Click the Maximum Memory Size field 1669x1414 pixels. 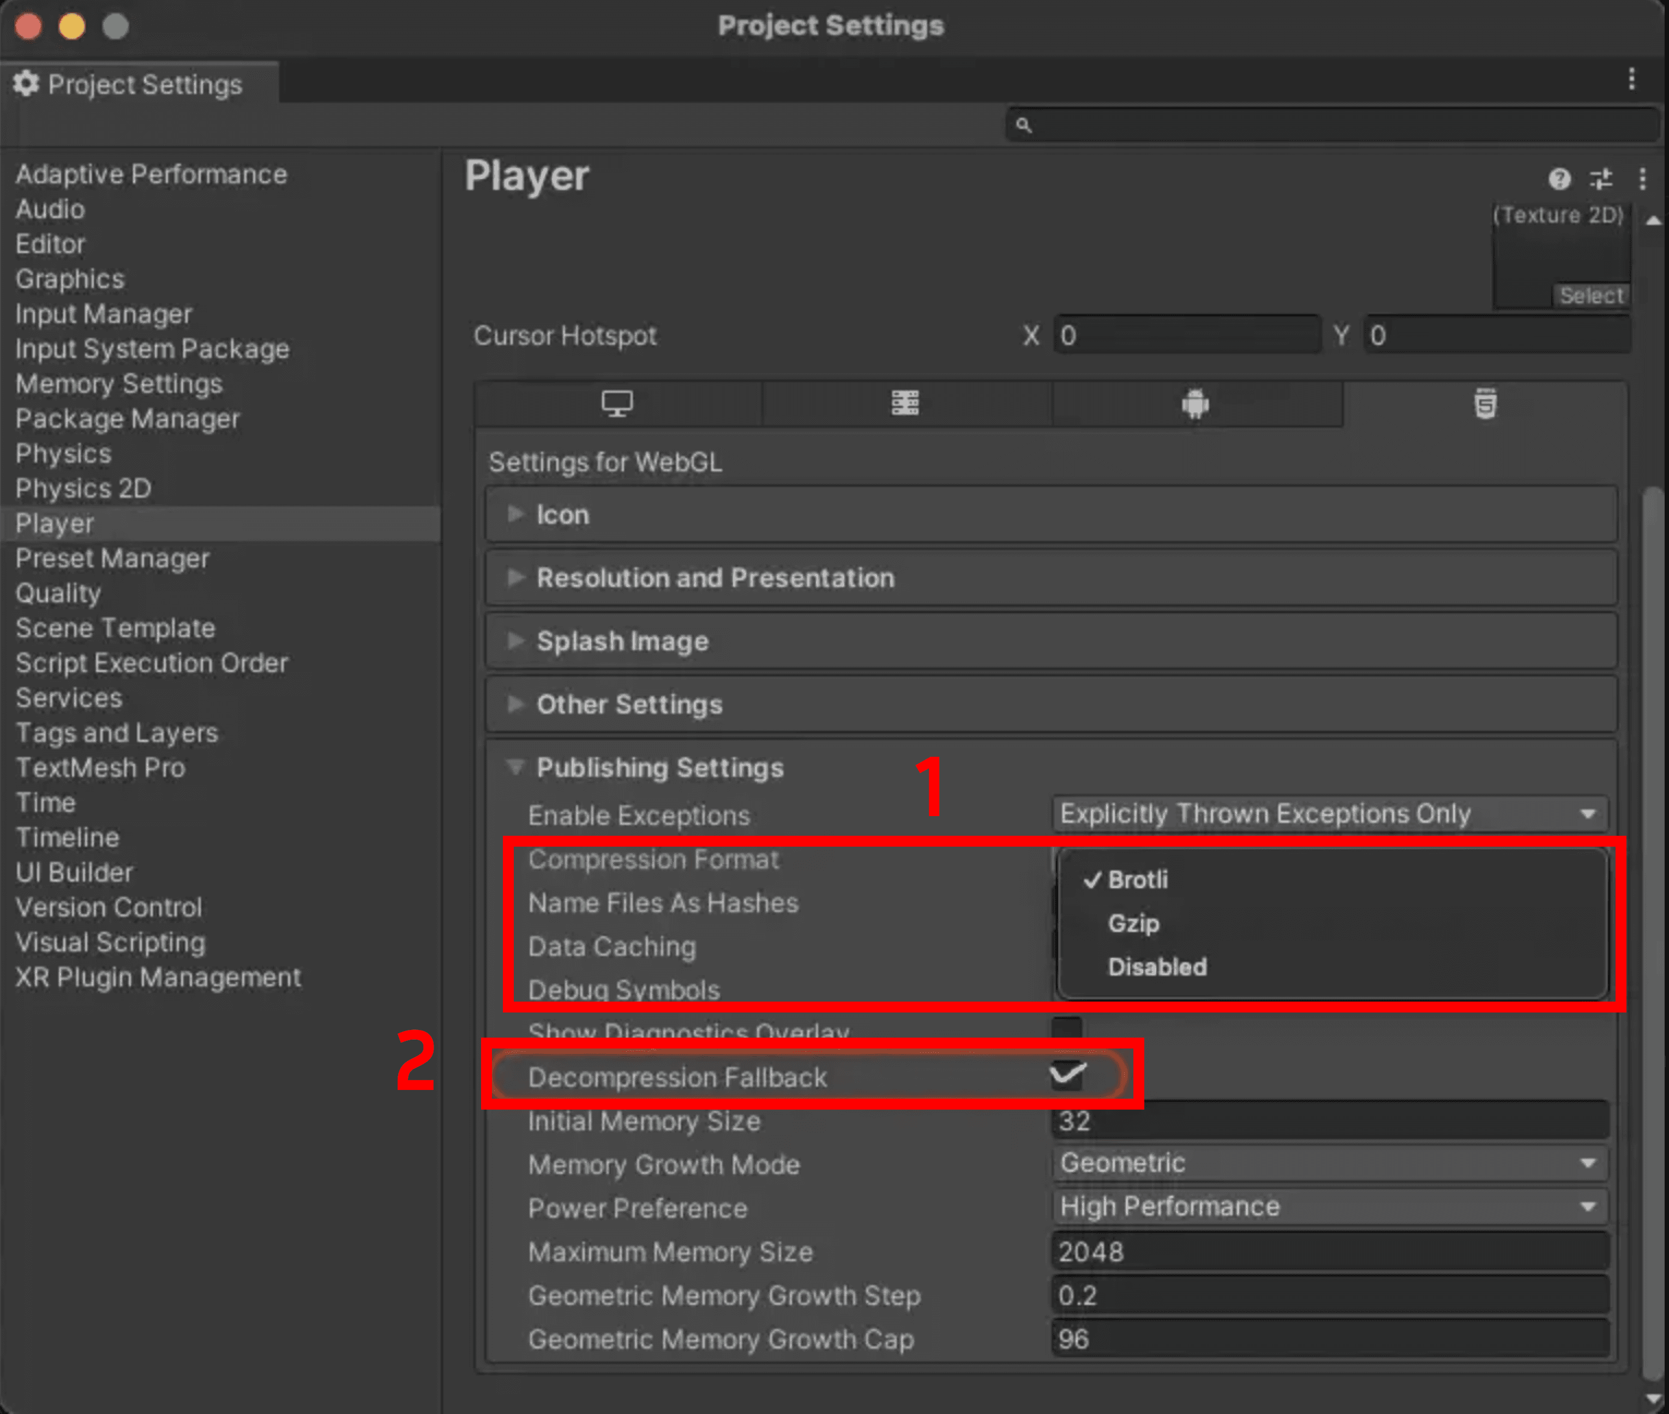click(x=1329, y=1251)
